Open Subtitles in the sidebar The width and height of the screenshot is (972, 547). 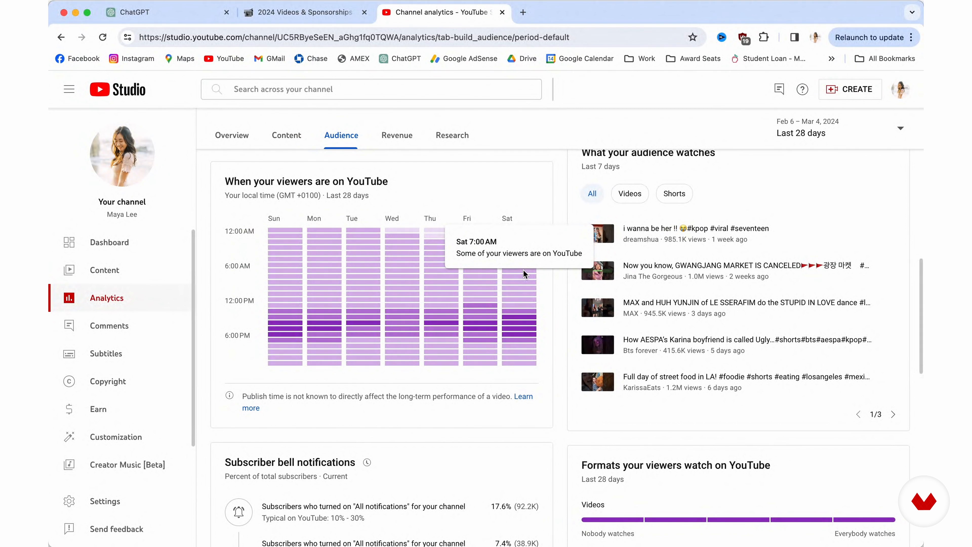tap(106, 354)
